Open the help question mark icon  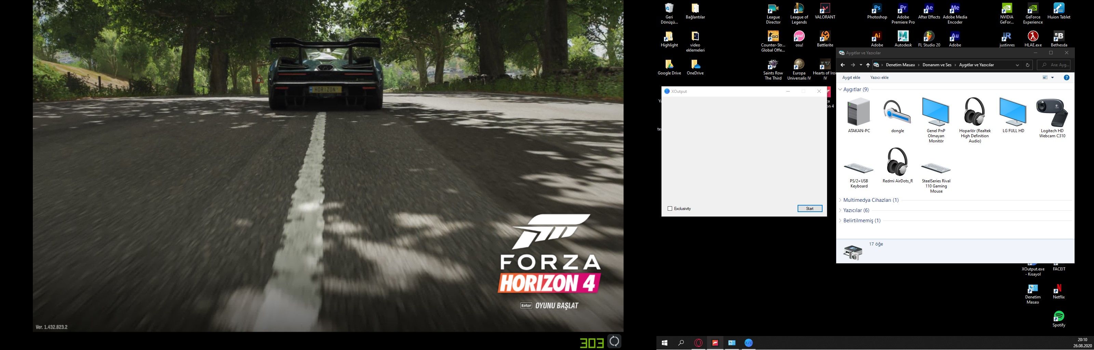(x=1066, y=78)
